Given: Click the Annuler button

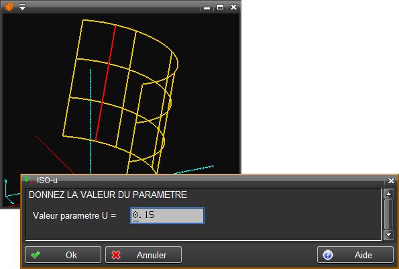Looking at the screenshot, I should pos(144,255).
